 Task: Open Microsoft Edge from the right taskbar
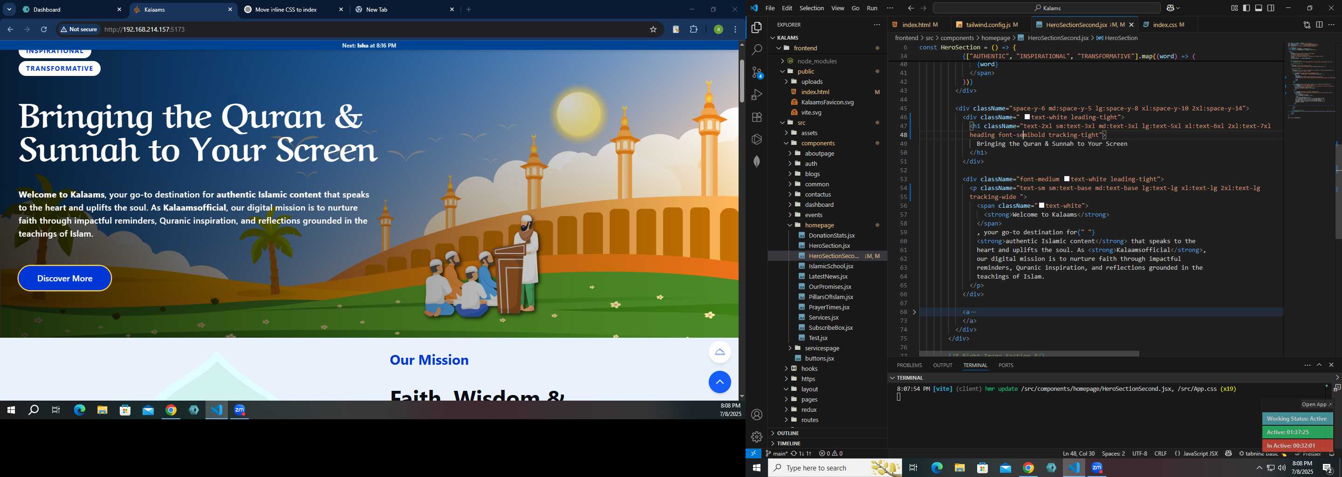937,468
